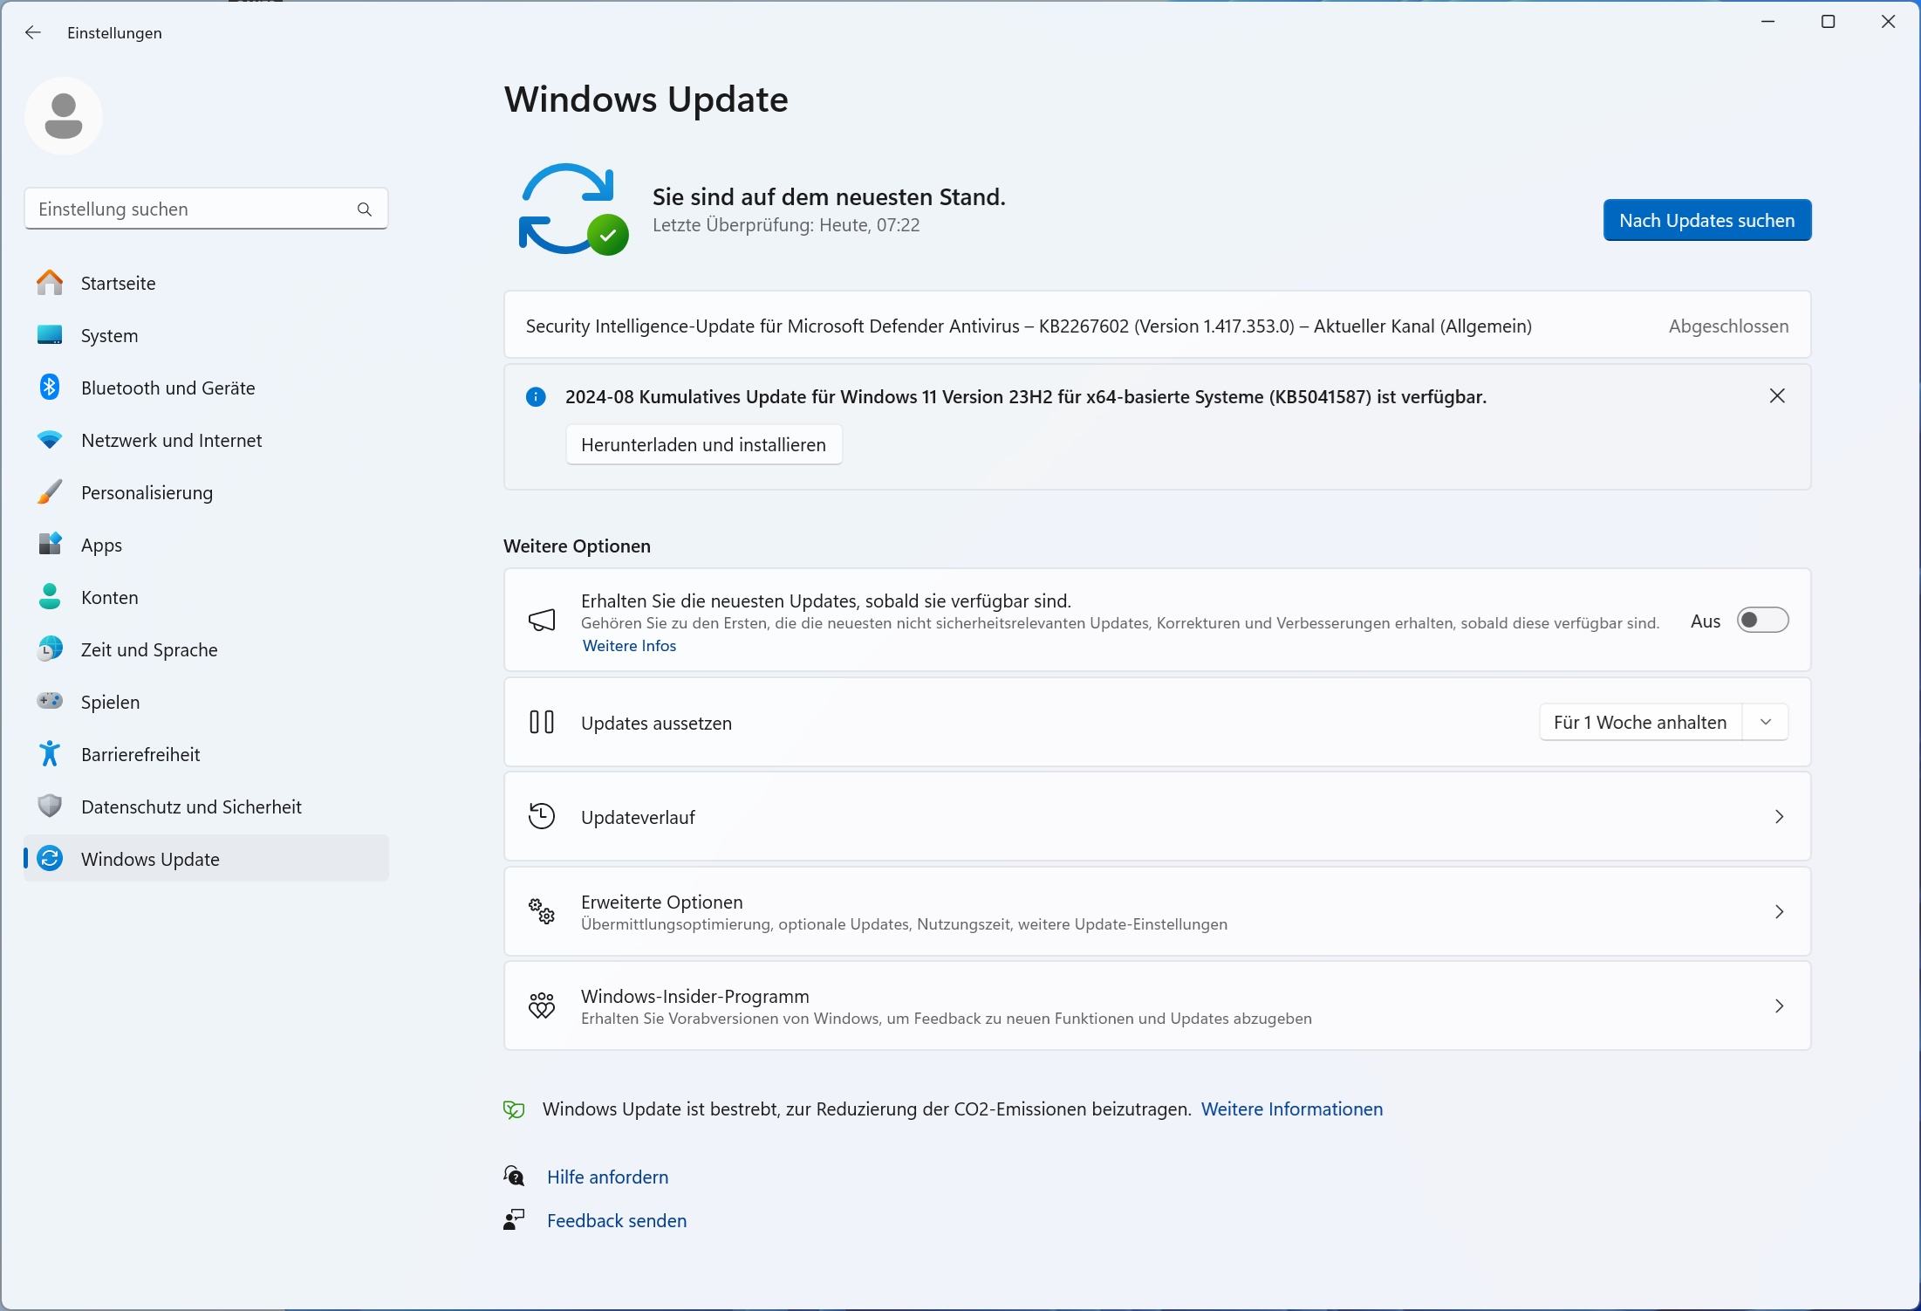The image size is (1921, 1311).
Task: Click the Windows-Insider-Programm hearts icon
Action: (542, 1006)
